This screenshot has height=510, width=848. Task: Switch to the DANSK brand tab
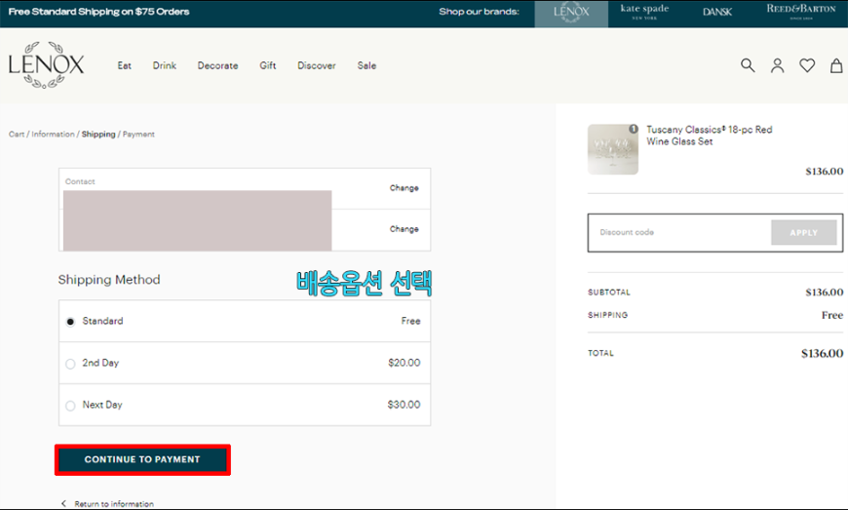pyautogui.click(x=717, y=12)
